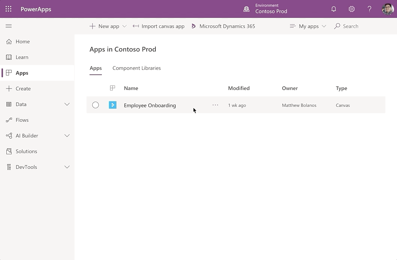Click the DevTools wrench icon

[x=9, y=167]
